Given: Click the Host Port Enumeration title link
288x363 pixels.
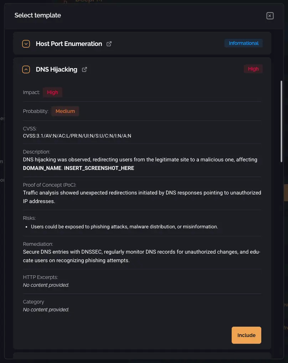Looking at the screenshot, I should tap(68, 43).
